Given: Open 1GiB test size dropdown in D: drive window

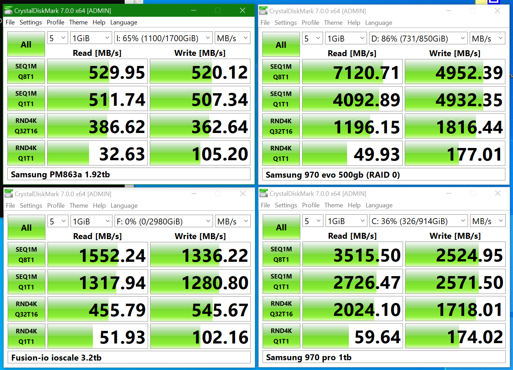Looking at the screenshot, I should click(346, 38).
